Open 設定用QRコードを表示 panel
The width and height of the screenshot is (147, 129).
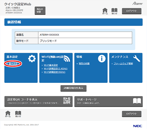39,101
